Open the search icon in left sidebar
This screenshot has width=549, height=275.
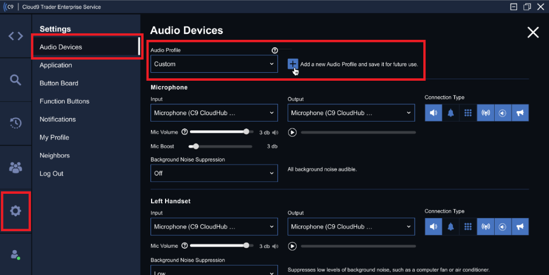click(15, 80)
